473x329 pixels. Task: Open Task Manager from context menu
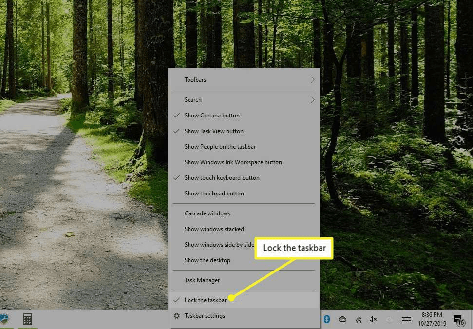(x=202, y=280)
